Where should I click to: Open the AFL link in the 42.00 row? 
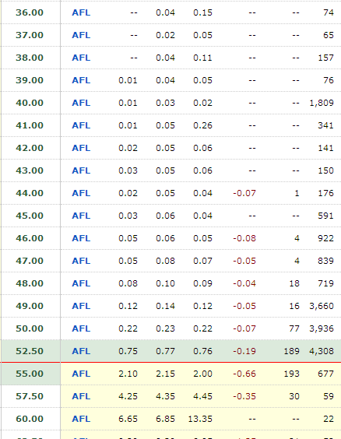click(x=81, y=148)
